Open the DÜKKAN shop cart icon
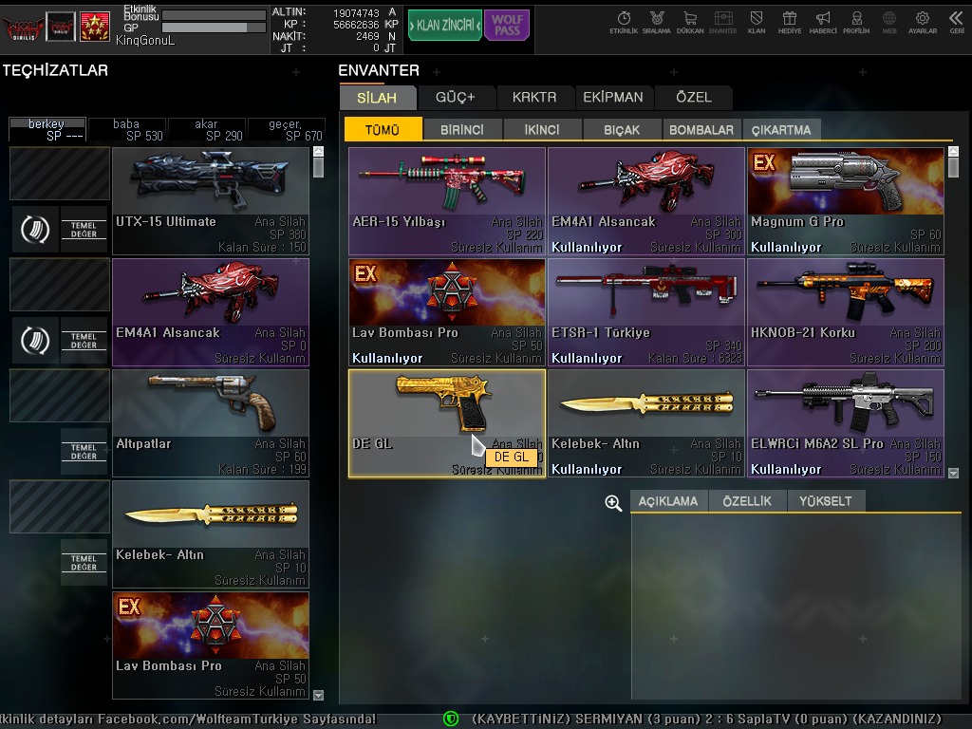972x729 pixels. (x=690, y=23)
